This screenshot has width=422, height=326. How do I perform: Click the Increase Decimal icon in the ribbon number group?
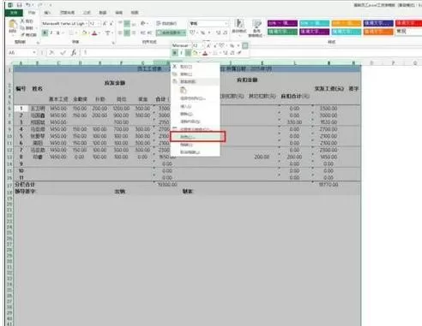218,33
